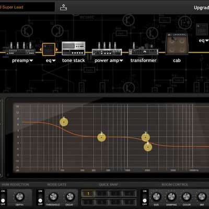
Task: Click the hum reduction Depth knob
Action: point(20,196)
